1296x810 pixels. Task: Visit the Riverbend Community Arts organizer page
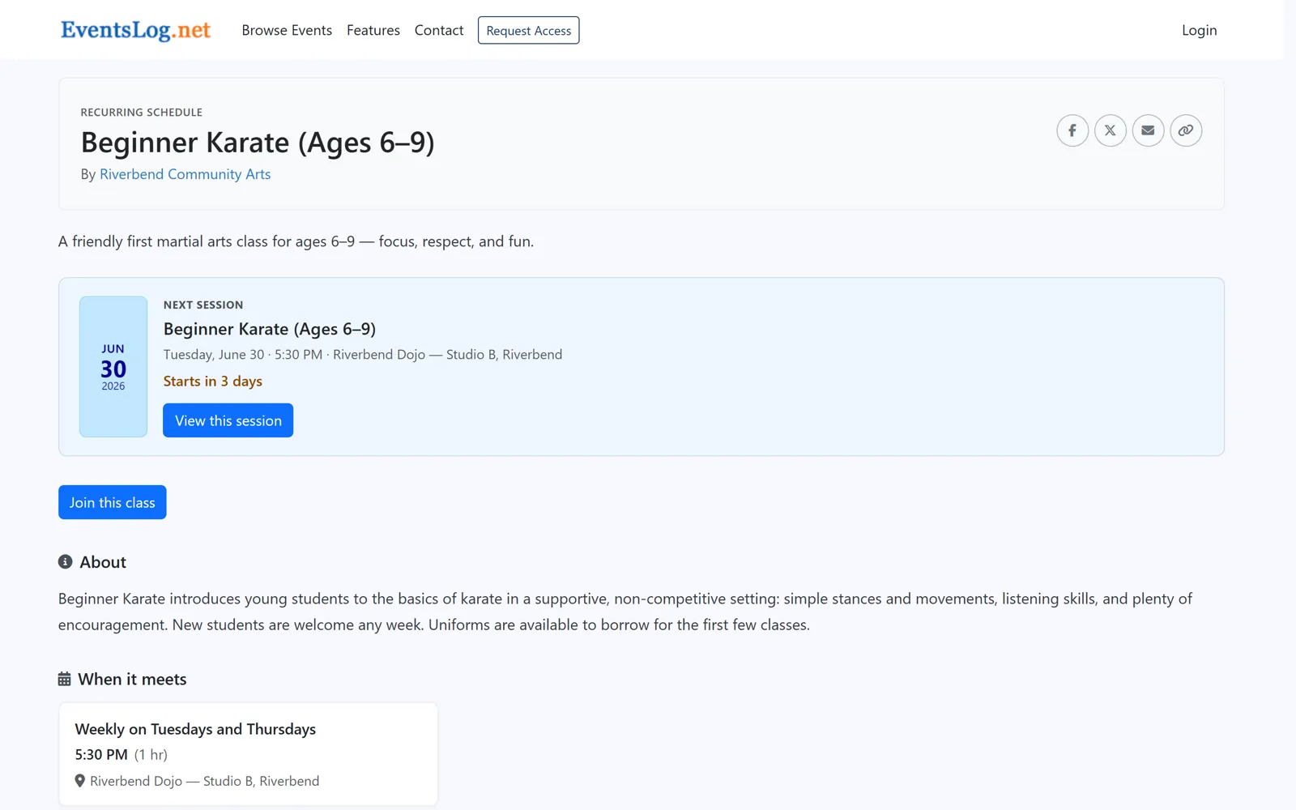185,174
